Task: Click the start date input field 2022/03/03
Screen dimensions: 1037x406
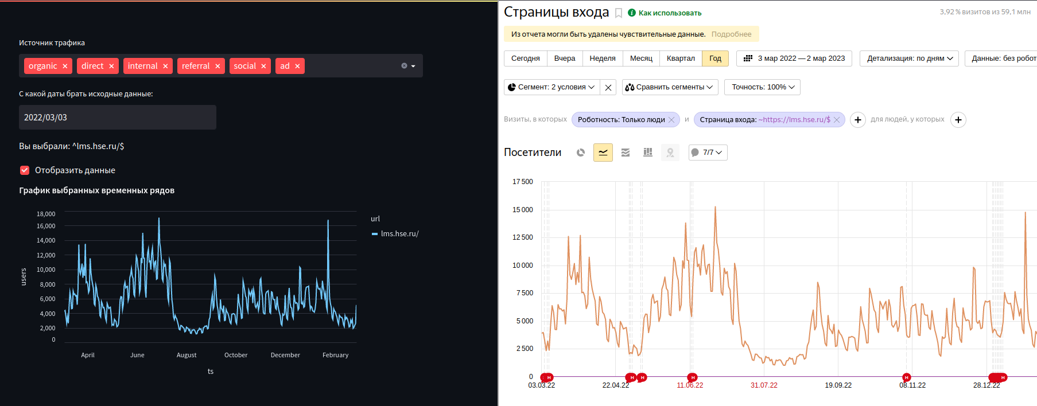Action: (x=118, y=118)
